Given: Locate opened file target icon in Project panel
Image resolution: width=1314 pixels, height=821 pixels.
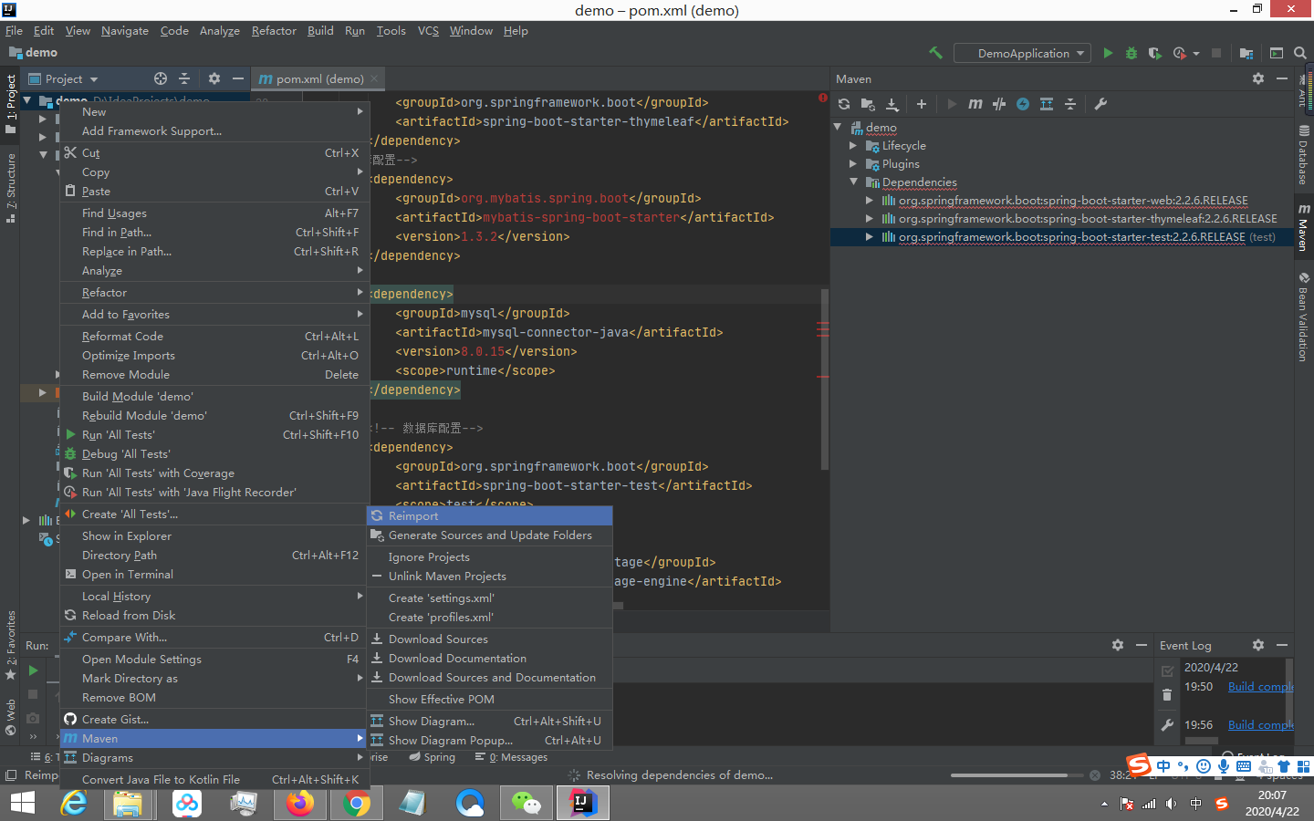Looking at the screenshot, I should [161, 78].
